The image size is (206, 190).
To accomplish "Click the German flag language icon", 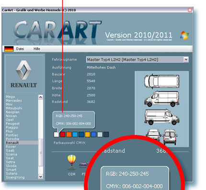I will (x=9, y=49).
